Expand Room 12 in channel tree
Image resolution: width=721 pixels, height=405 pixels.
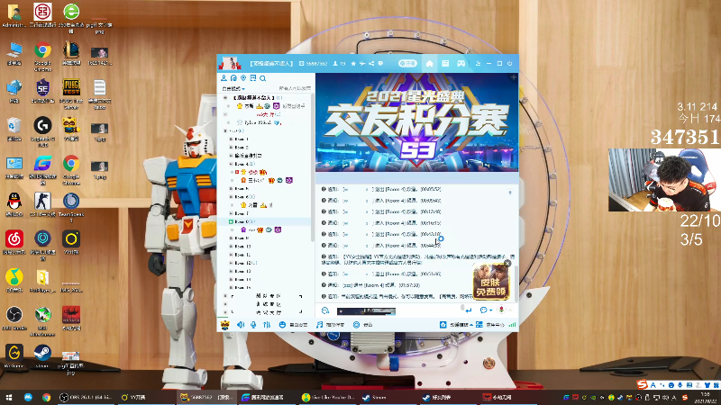[232, 263]
